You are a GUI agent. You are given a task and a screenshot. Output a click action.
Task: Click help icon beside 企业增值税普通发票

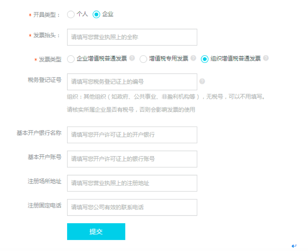coord(132,58)
